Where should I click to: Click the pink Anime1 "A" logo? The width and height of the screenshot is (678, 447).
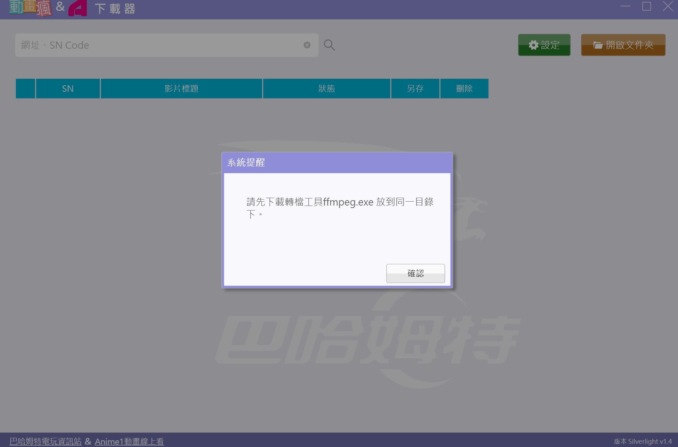[x=78, y=8]
